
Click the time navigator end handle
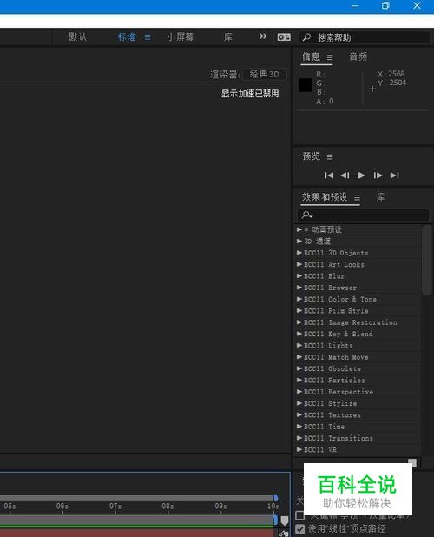click(x=276, y=497)
